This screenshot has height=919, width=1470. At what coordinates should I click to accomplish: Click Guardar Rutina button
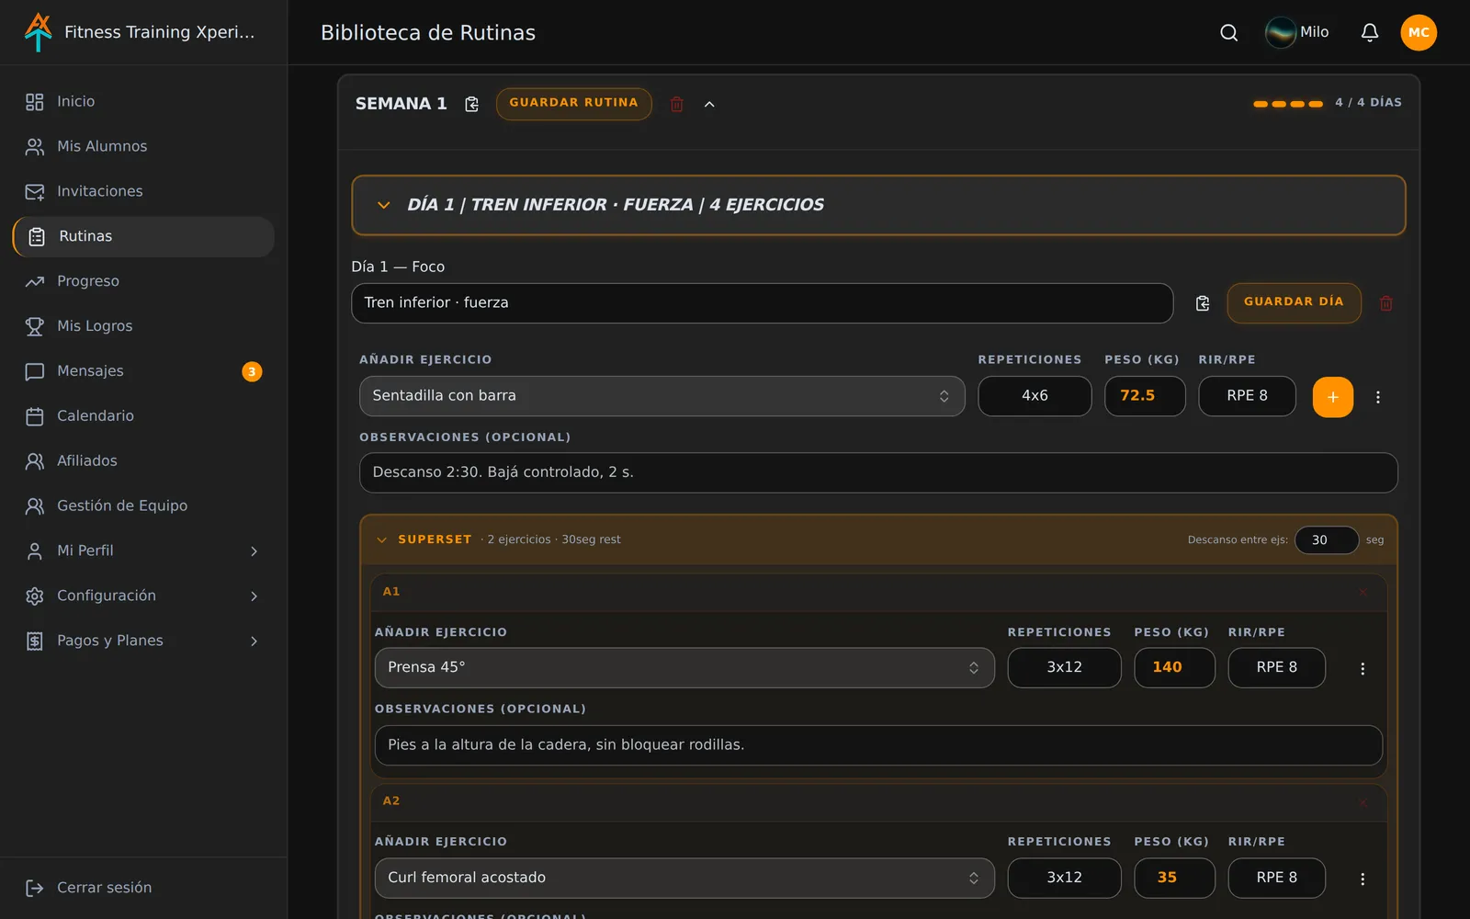coord(574,104)
